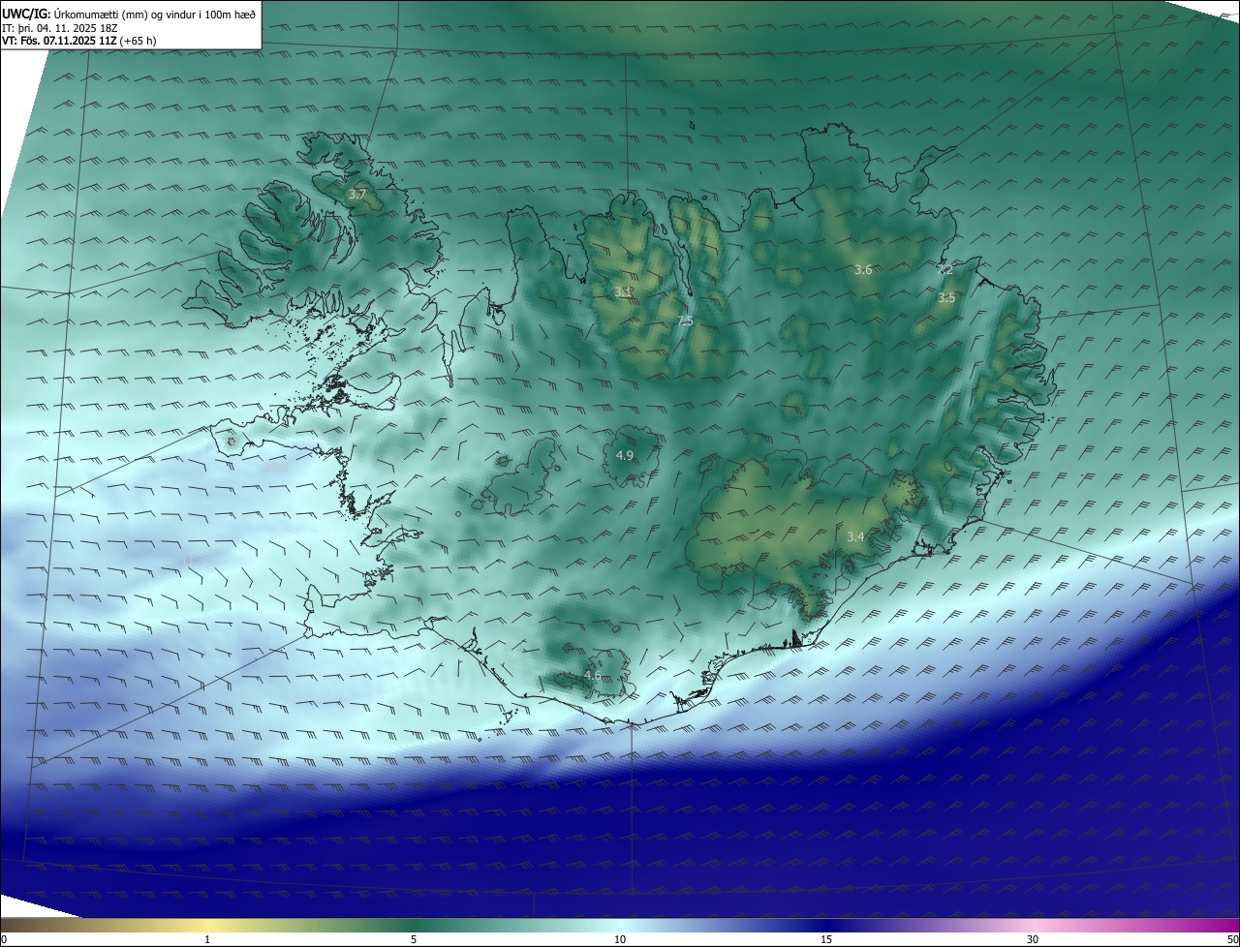Image resolution: width=1240 pixels, height=947 pixels.
Task: Click the title 'Úrkomumætti (mm) og vindur í 100m hæð'
Action: click(x=155, y=14)
